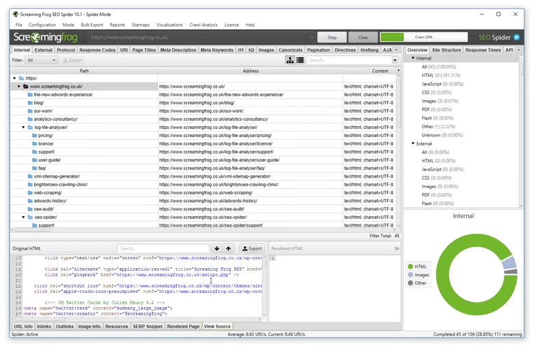Switch to list view icon
This screenshot has width=534, height=347.
300,60
